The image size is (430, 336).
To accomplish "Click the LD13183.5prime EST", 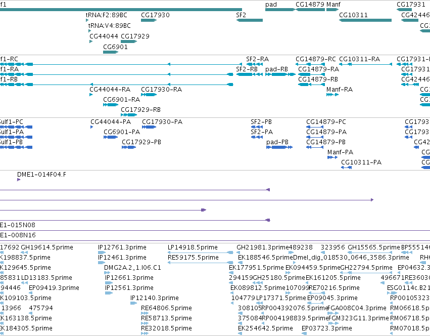I will (25, 283).
